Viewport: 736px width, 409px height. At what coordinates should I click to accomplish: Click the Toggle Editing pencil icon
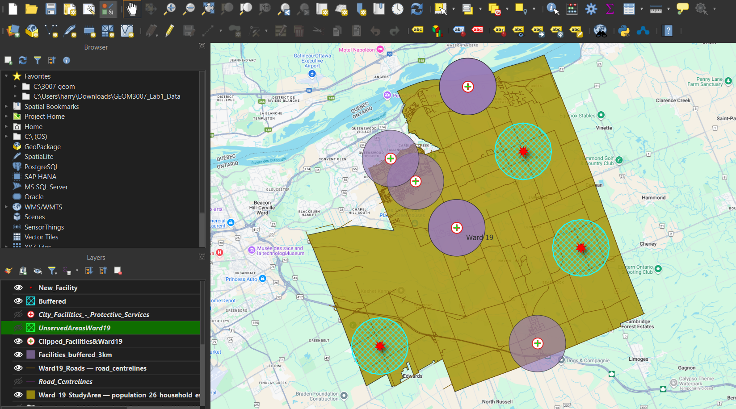tap(169, 31)
